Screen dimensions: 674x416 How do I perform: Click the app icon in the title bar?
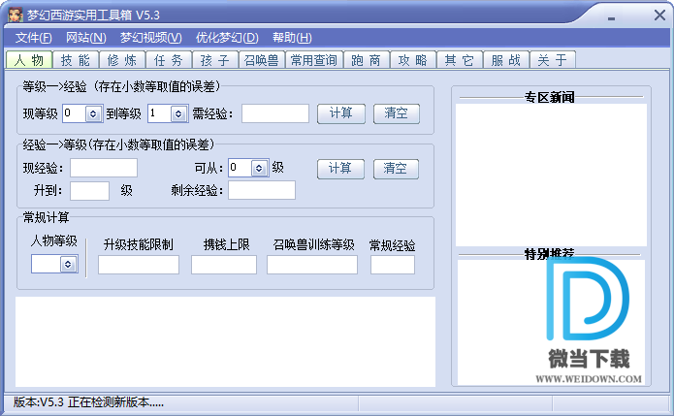tap(16, 15)
